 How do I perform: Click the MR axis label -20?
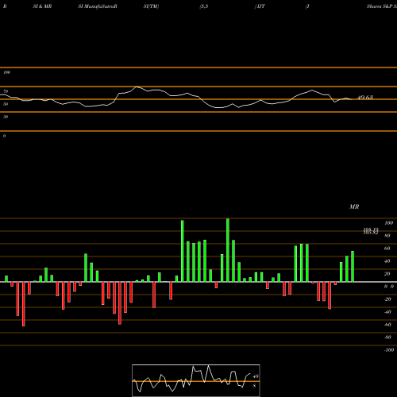point(387,299)
